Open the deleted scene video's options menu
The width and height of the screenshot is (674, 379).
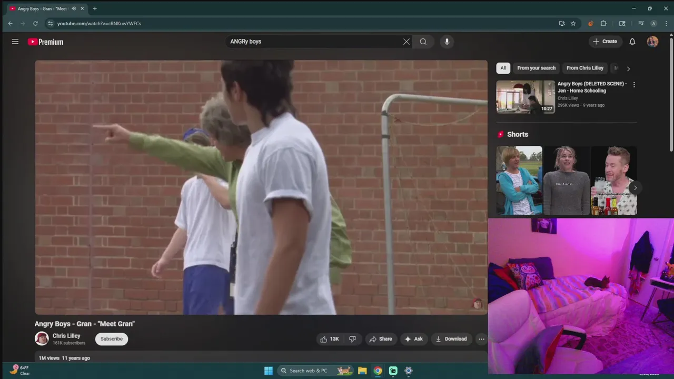pos(634,85)
